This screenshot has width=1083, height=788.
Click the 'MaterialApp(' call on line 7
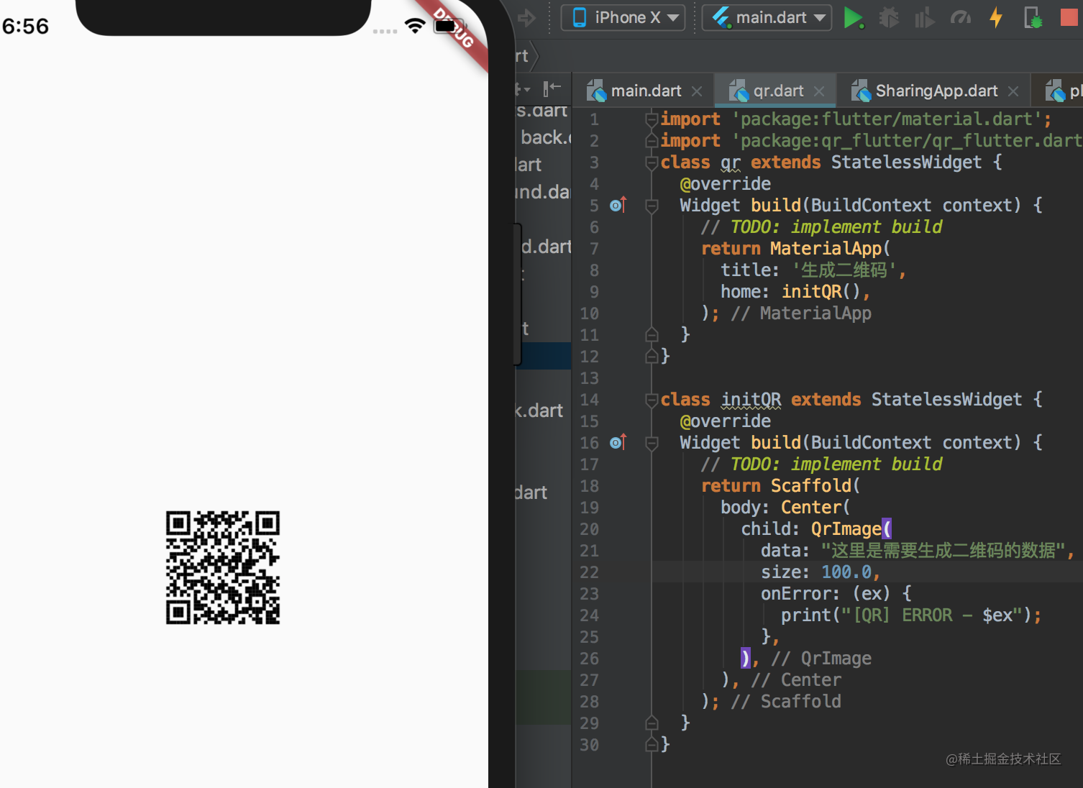[830, 249]
